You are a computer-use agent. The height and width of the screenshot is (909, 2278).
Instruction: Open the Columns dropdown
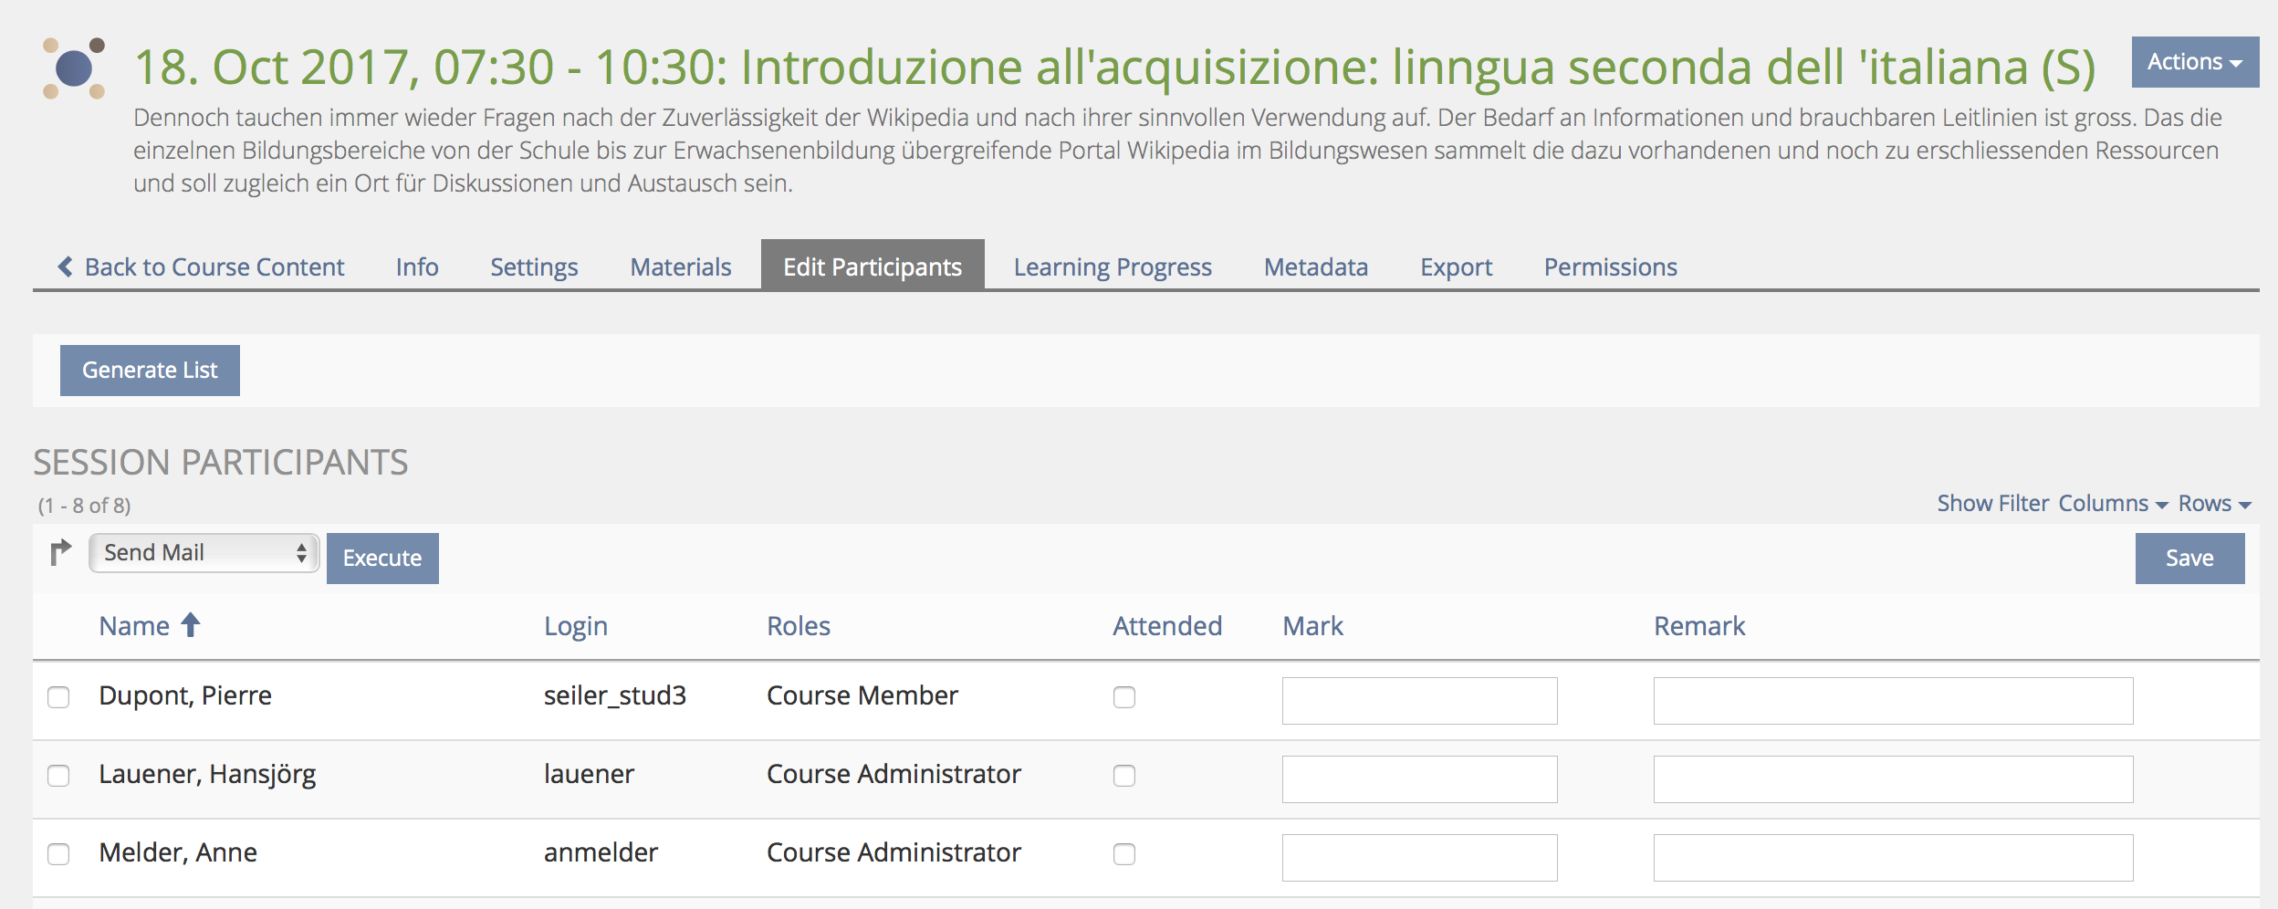tap(2112, 504)
